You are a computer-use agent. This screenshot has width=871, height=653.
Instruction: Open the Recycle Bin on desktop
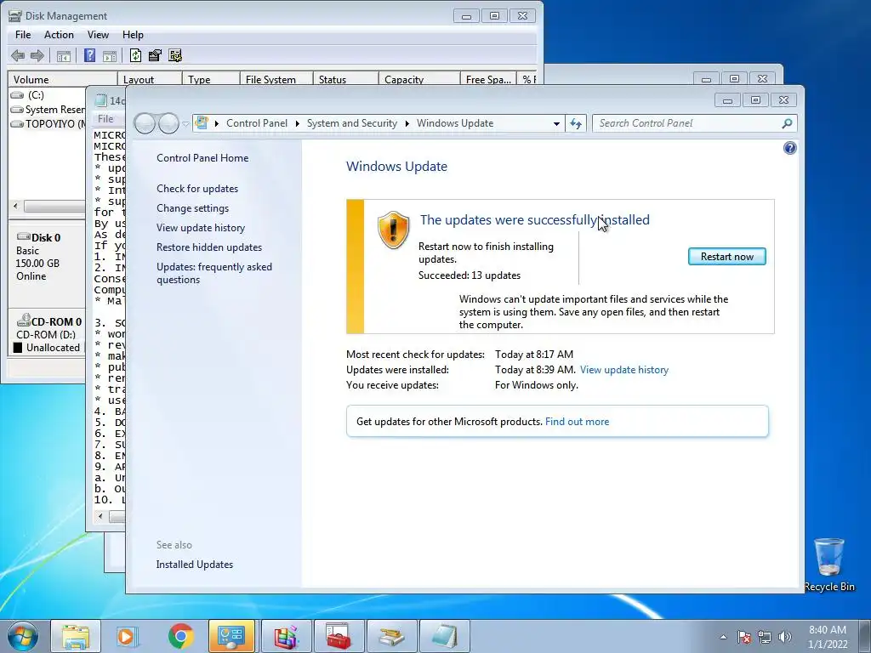tap(828, 565)
